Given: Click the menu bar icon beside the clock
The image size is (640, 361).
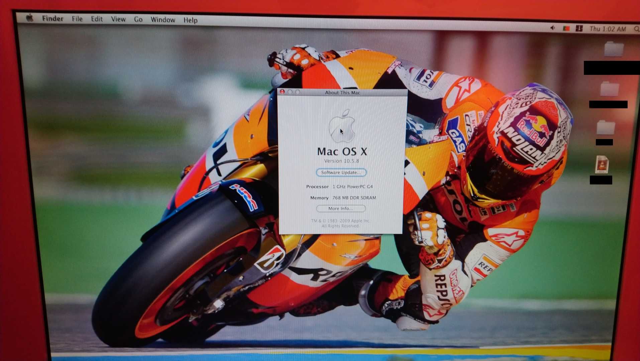Looking at the screenshot, I should point(579,29).
